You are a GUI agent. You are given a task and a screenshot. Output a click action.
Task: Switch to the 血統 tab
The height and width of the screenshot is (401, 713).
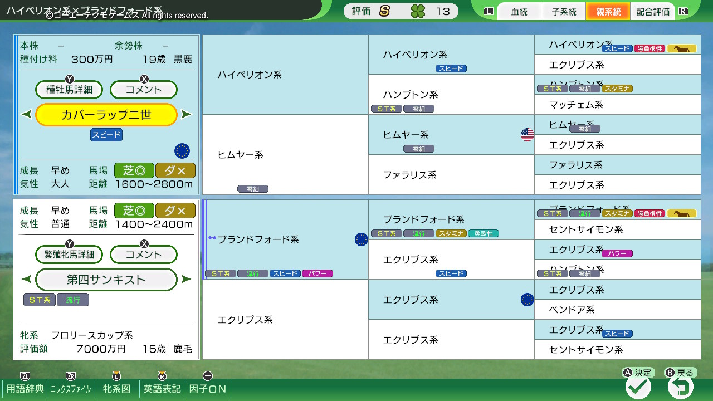(519, 12)
